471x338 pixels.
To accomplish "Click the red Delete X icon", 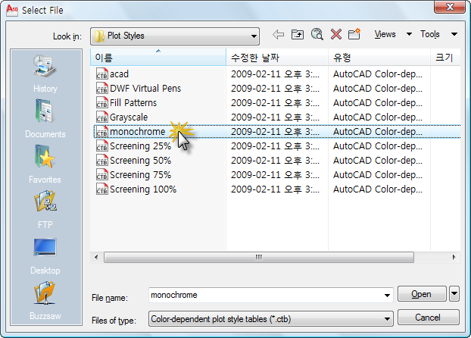I will (x=335, y=34).
